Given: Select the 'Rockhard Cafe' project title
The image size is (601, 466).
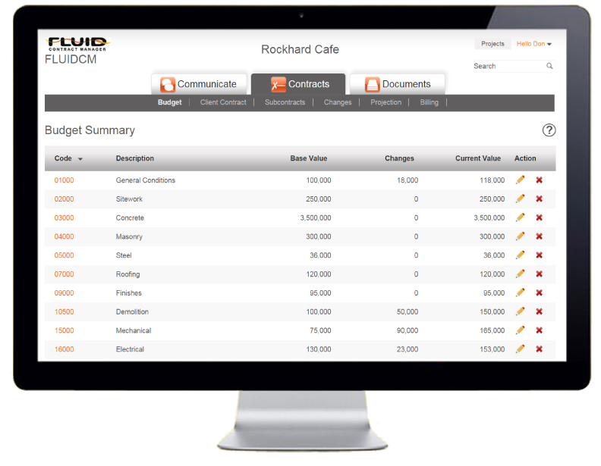Looking at the screenshot, I should [x=300, y=49].
